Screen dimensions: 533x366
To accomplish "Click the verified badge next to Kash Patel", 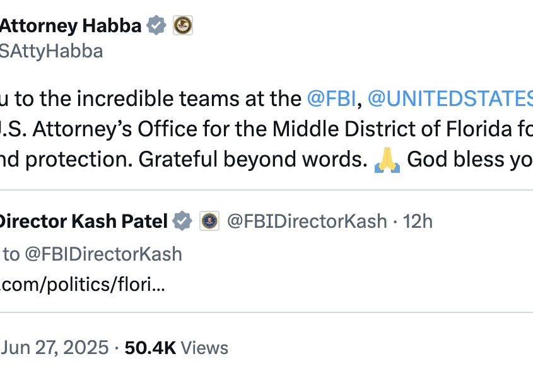I will tap(182, 221).
